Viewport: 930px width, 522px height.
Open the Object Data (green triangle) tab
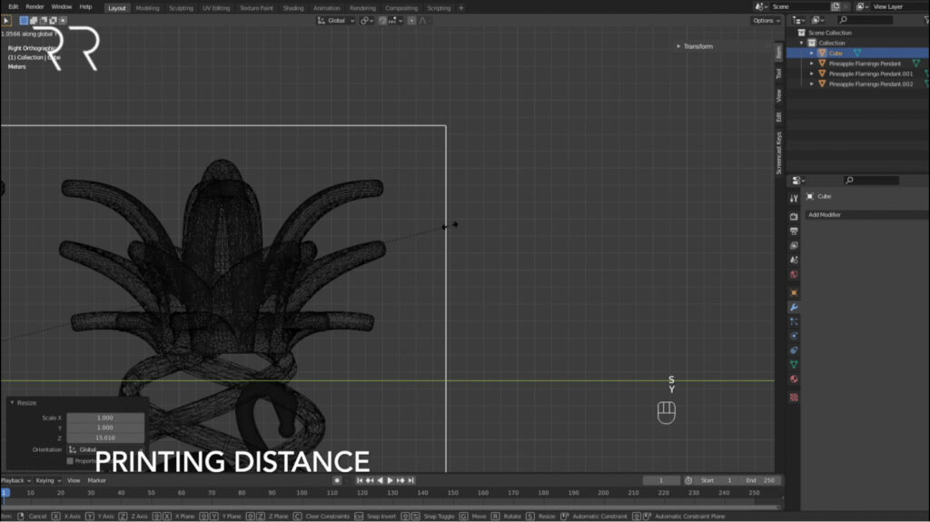(x=794, y=365)
